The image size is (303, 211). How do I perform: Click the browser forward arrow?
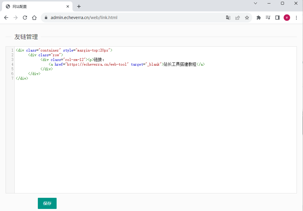(x=16, y=18)
